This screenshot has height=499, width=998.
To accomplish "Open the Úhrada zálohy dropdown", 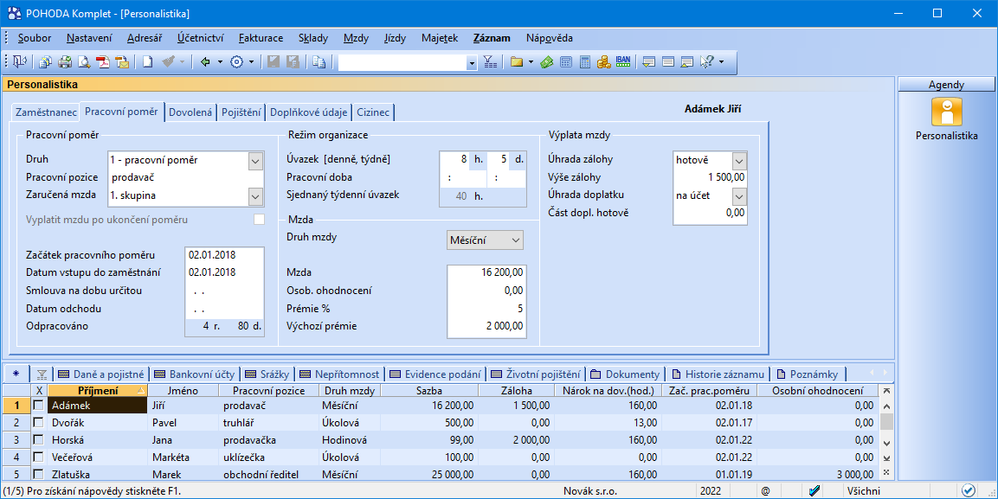I will click(x=738, y=160).
